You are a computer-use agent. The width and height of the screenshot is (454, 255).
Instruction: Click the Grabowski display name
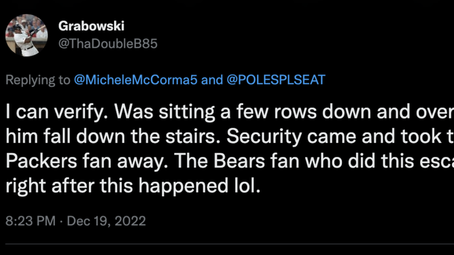point(91,26)
